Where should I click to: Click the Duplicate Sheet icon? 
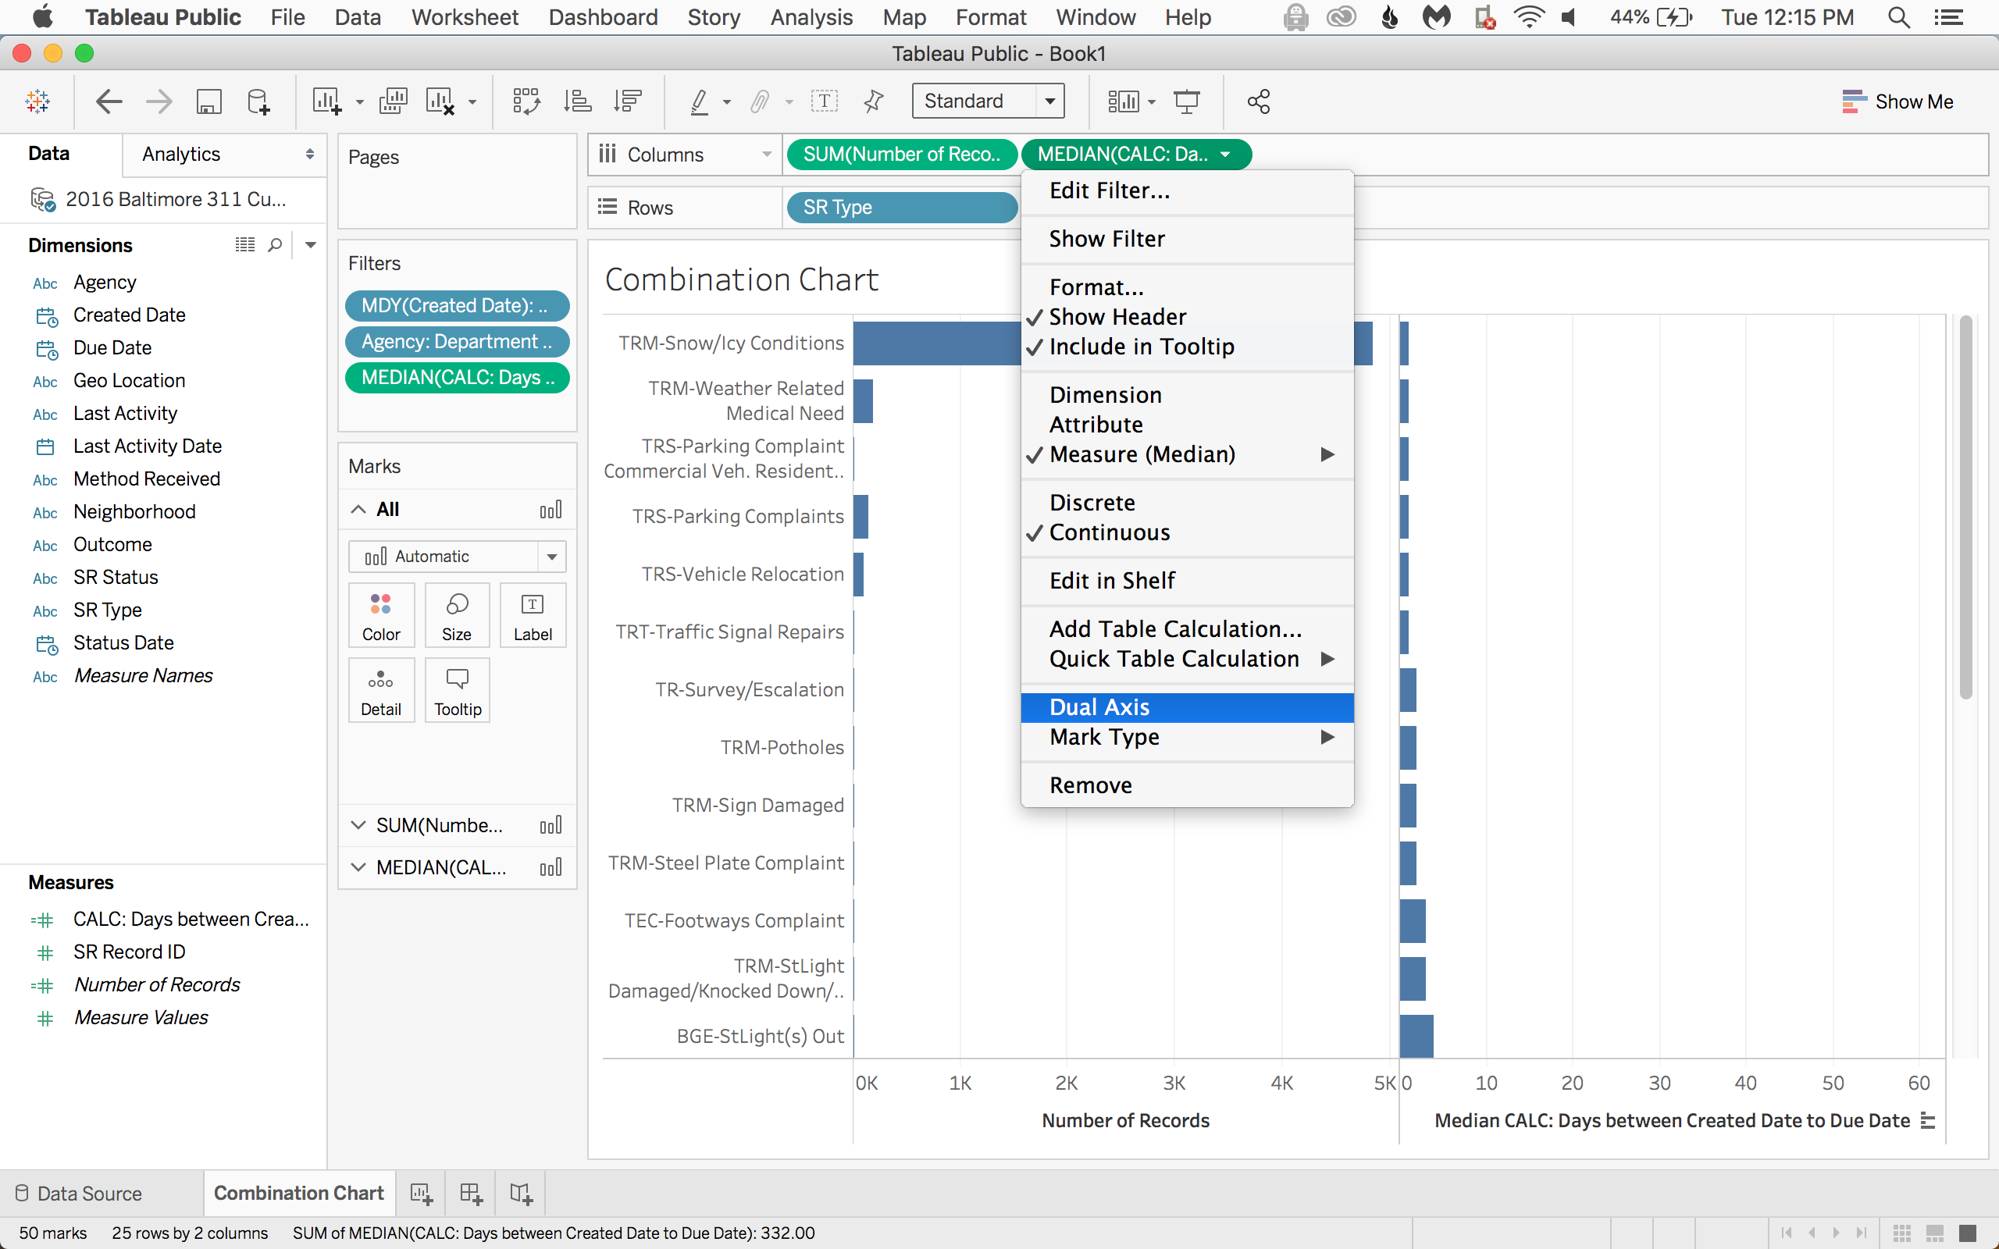pos(394,101)
